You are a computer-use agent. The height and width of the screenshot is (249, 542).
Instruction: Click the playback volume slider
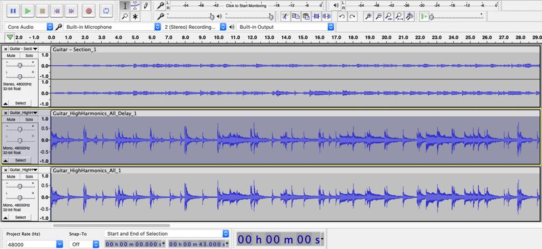tap(249, 16)
